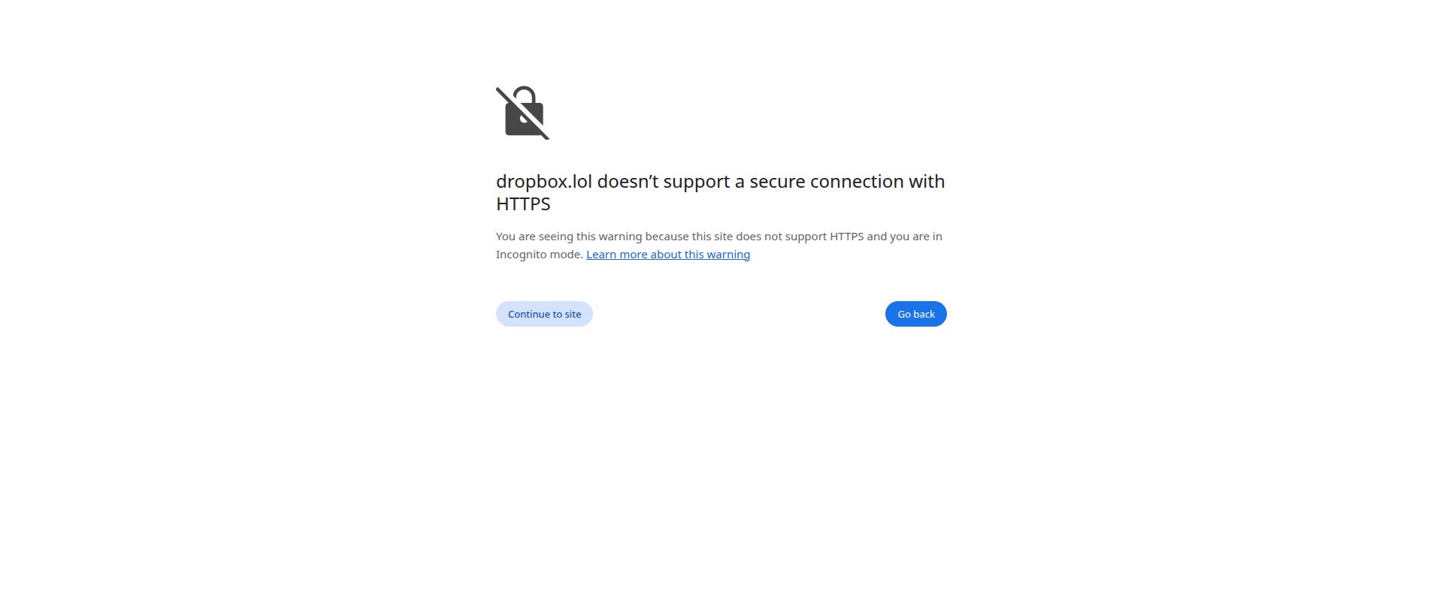Click the 'Learn more' start of the link

click(x=616, y=255)
